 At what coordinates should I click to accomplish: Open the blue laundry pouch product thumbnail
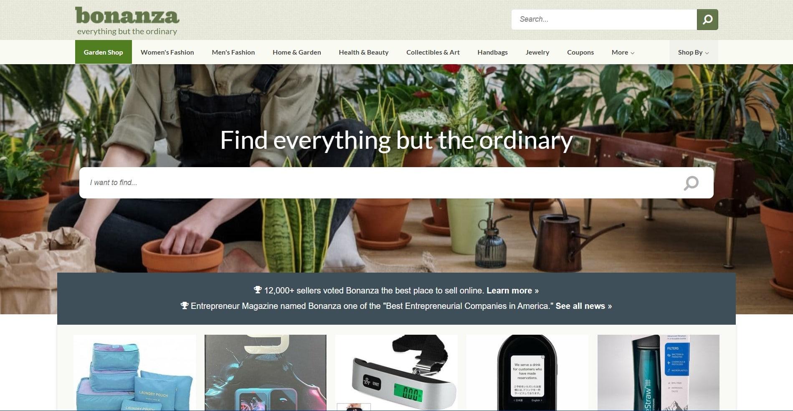coord(135,373)
